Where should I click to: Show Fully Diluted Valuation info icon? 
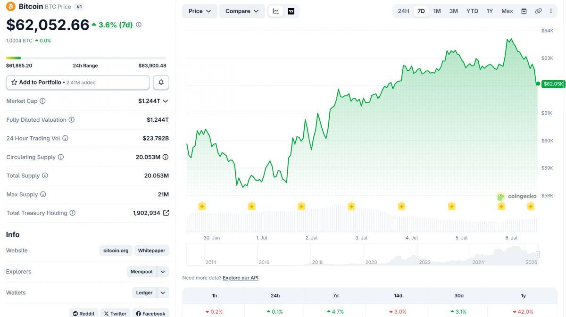(x=72, y=120)
